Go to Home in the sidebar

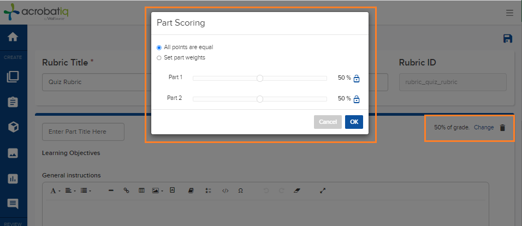click(13, 37)
